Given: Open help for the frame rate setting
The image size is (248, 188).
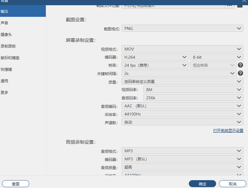Looking at the screenshot, I should click(x=240, y=65).
